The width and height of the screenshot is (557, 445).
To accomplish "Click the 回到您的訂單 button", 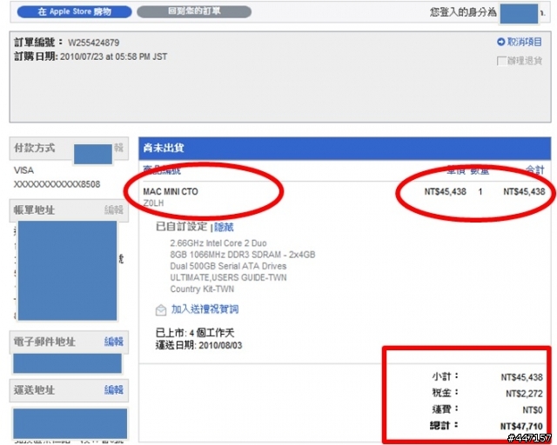I will tap(194, 11).
